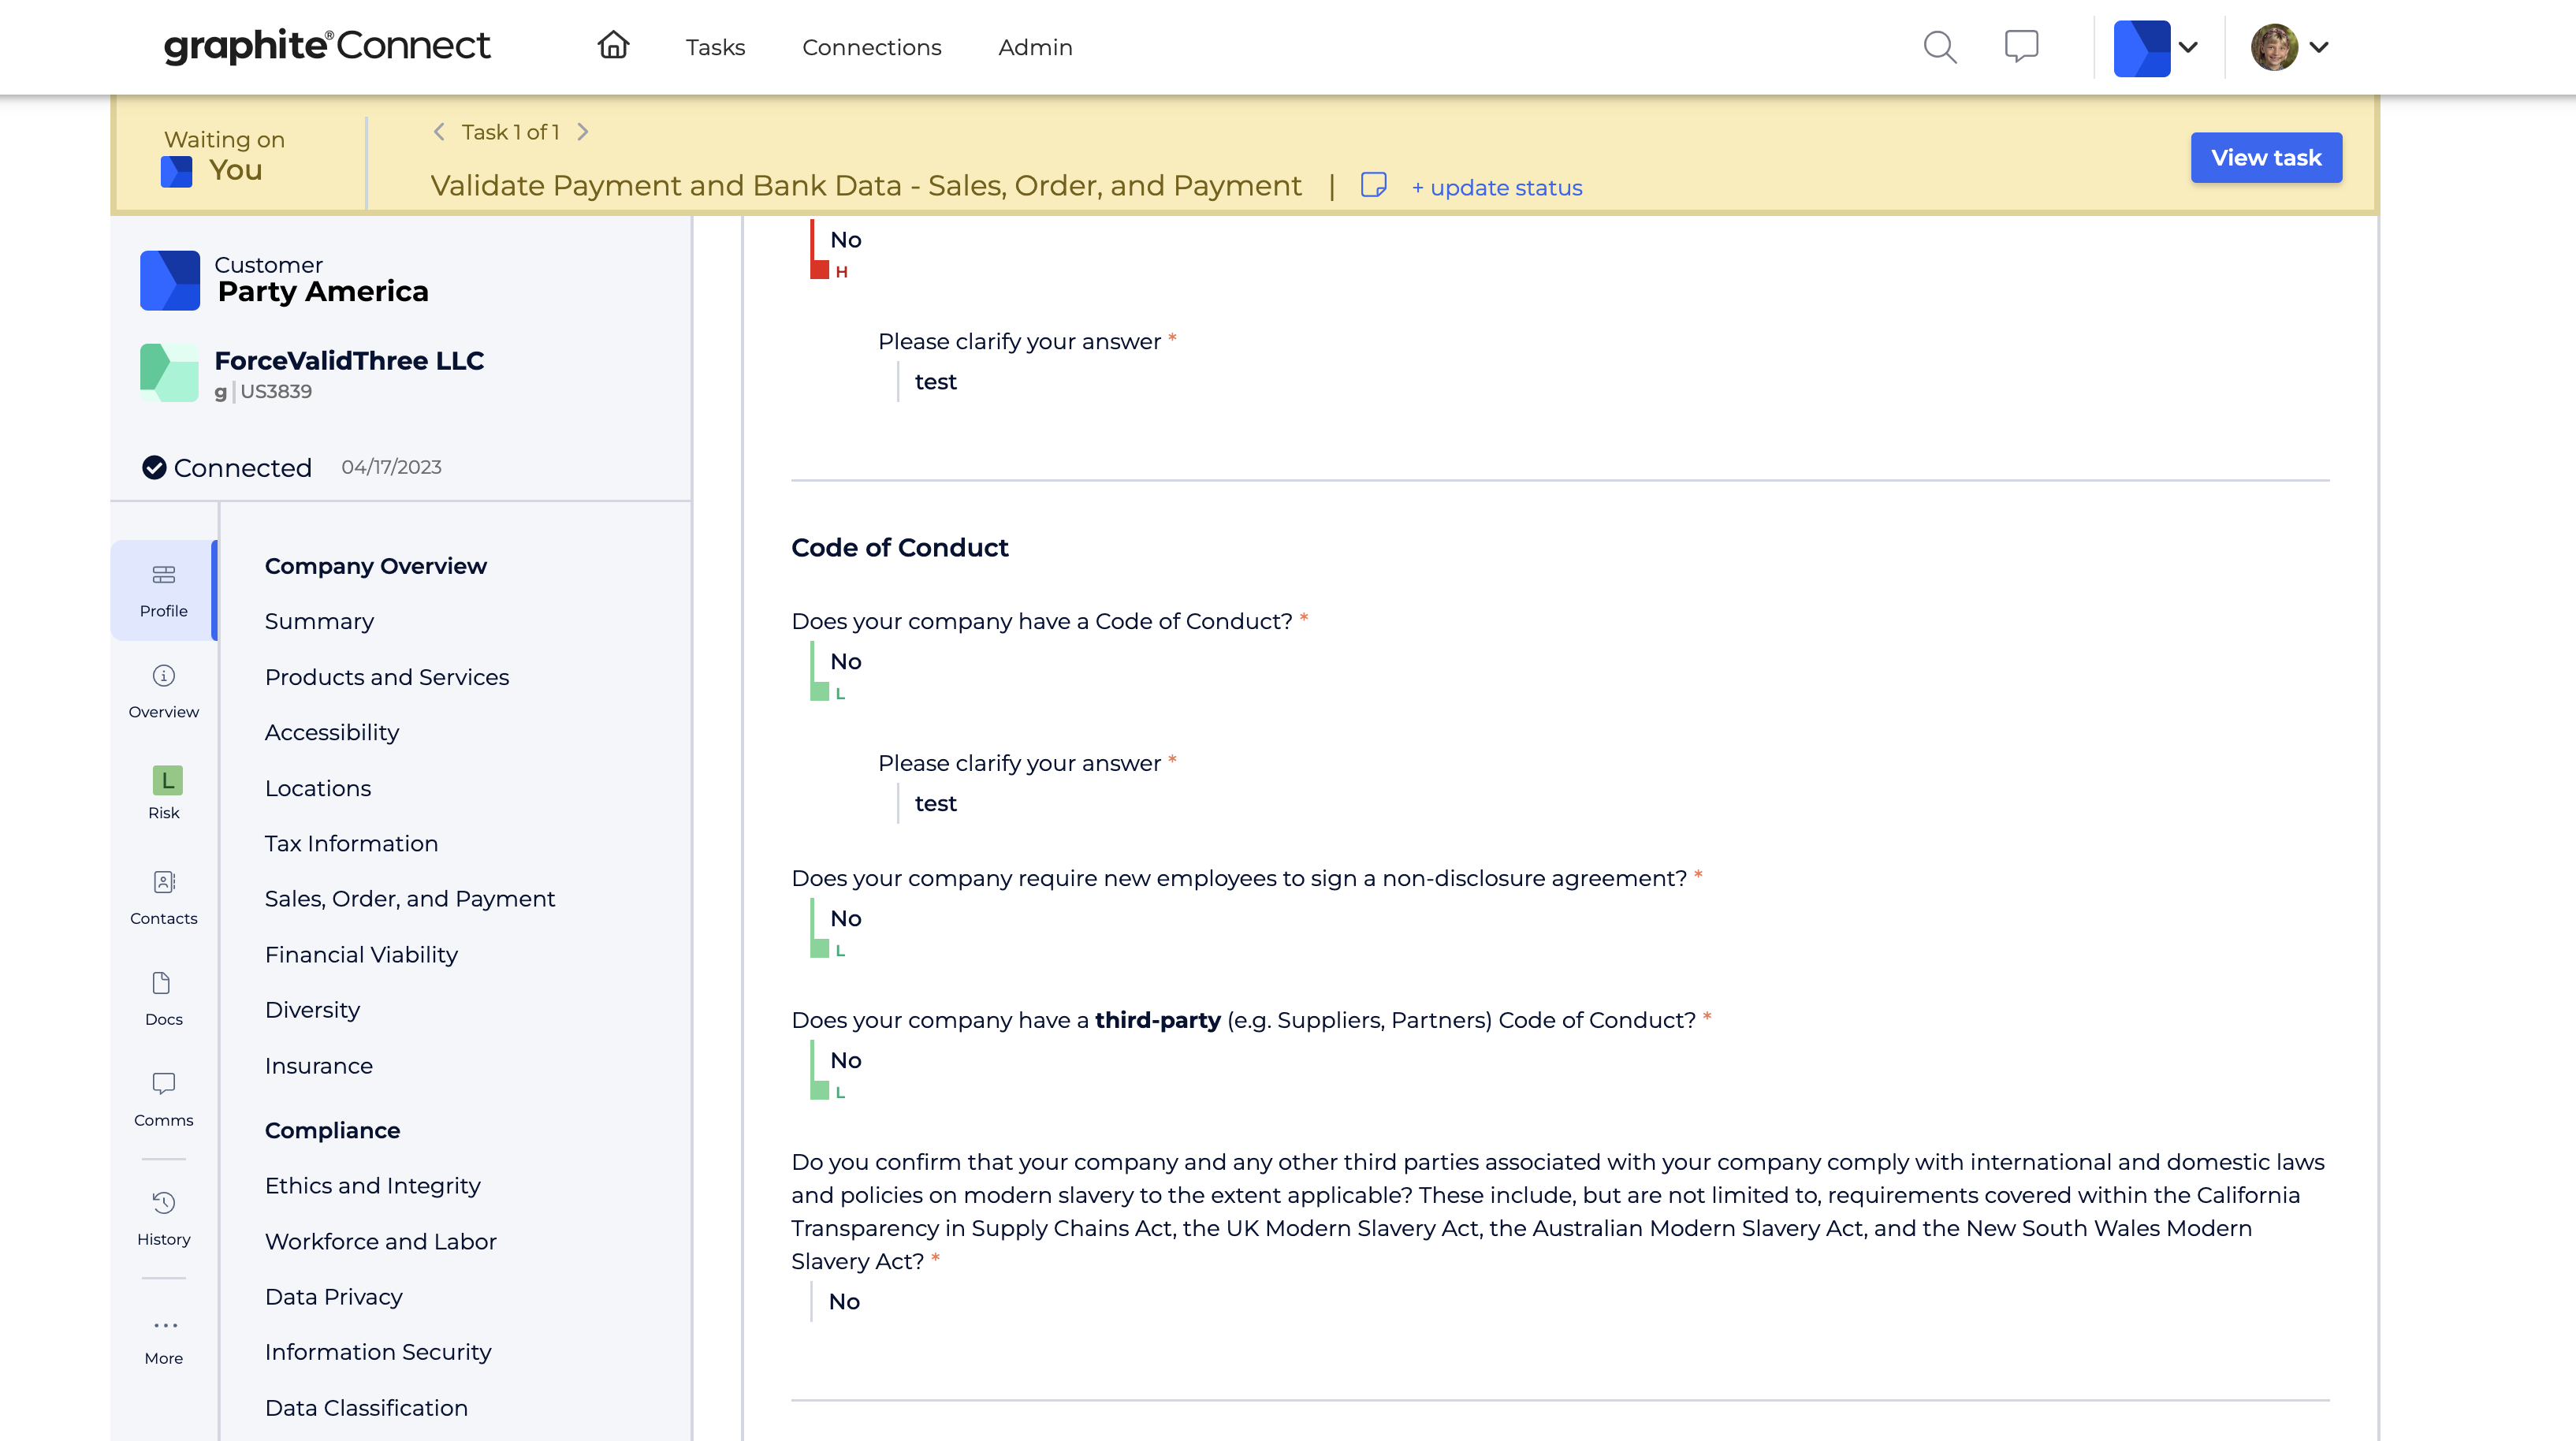Open the Docs sidebar section
2576x1441 pixels.
pyautogui.click(x=164, y=998)
